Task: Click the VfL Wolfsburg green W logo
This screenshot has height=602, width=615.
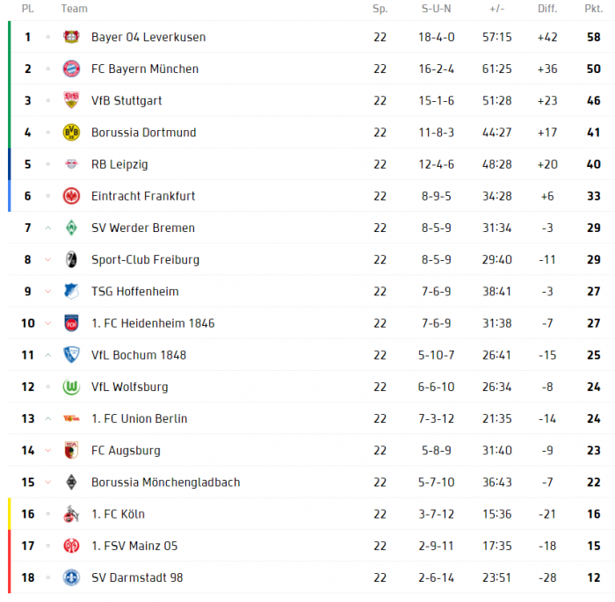Action: tap(71, 387)
